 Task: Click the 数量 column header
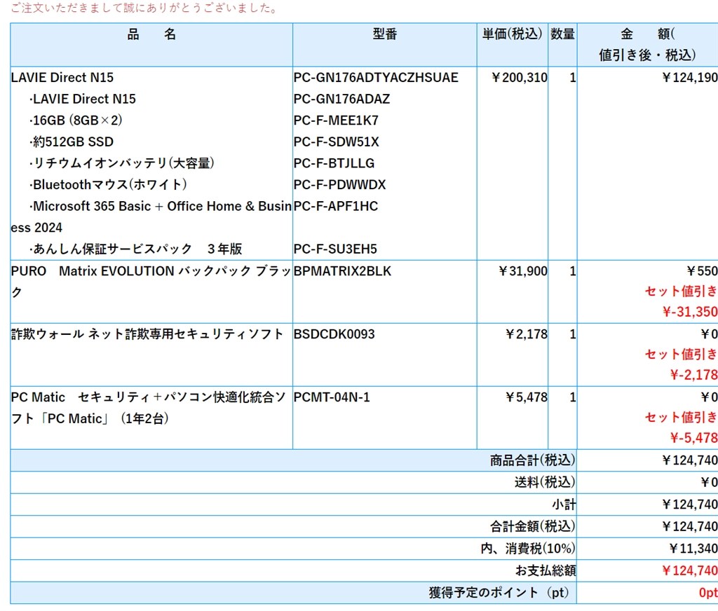pyautogui.click(x=562, y=34)
